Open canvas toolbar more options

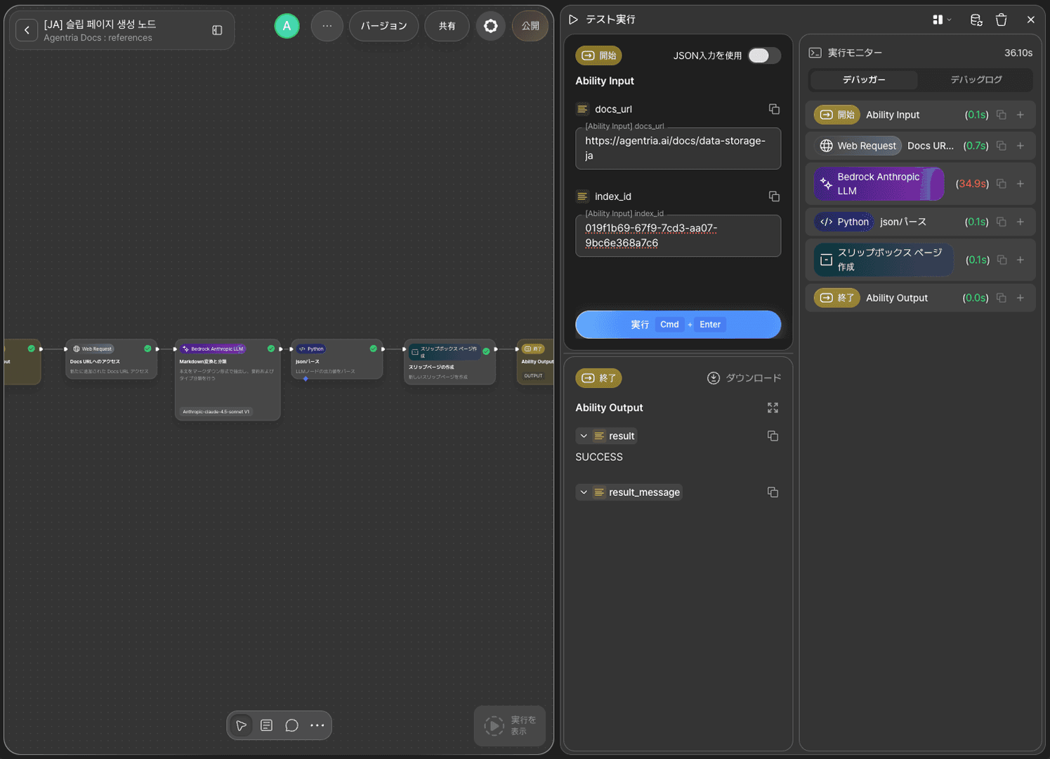click(x=317, y=725)
